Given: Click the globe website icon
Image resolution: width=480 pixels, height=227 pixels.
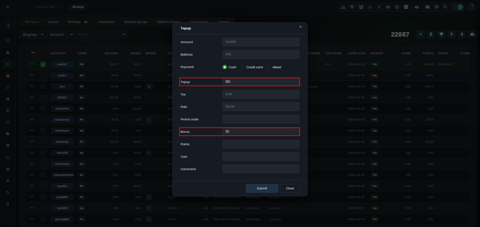Looking at the screenshot, I should click(x=397, y=7).
